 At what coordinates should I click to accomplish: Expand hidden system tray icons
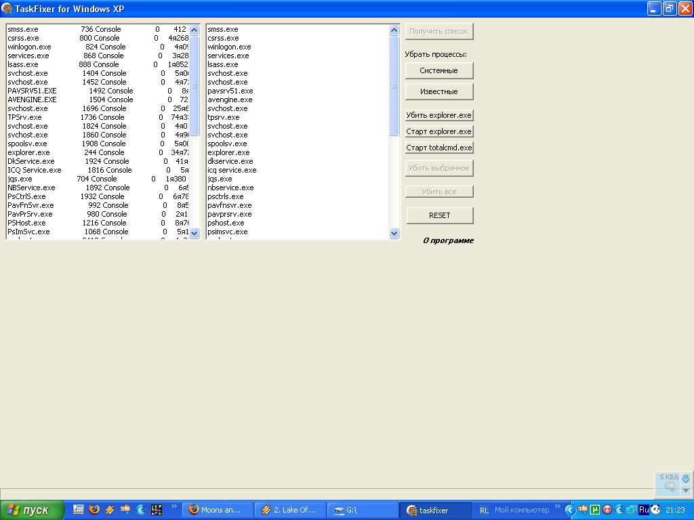[x=569, y=510]
